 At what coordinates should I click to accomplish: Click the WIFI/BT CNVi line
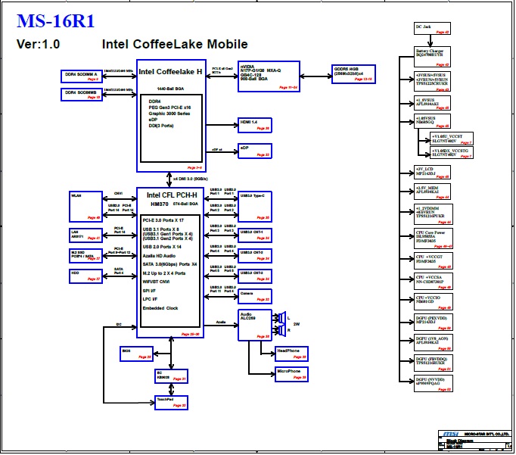click(x=156, y=282)
